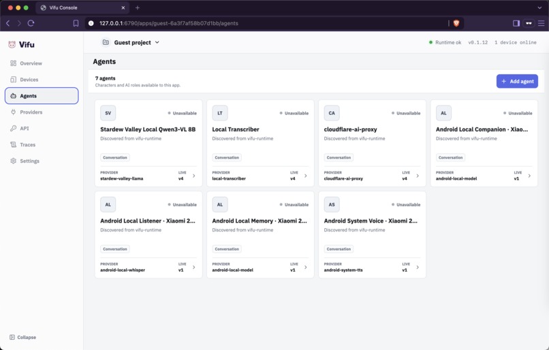
Task: Click the LT avatar badge
Action: [220, 113]
